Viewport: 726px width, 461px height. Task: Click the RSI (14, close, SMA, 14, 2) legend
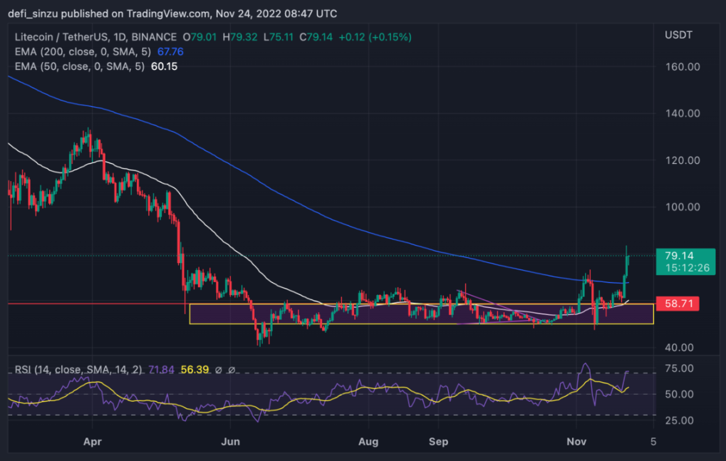click(78, 370)
